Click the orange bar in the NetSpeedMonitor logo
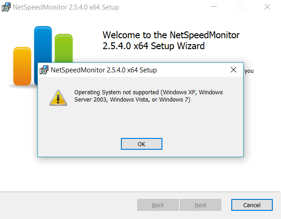This screenshot has width=281, height=219. coord(22,66)
